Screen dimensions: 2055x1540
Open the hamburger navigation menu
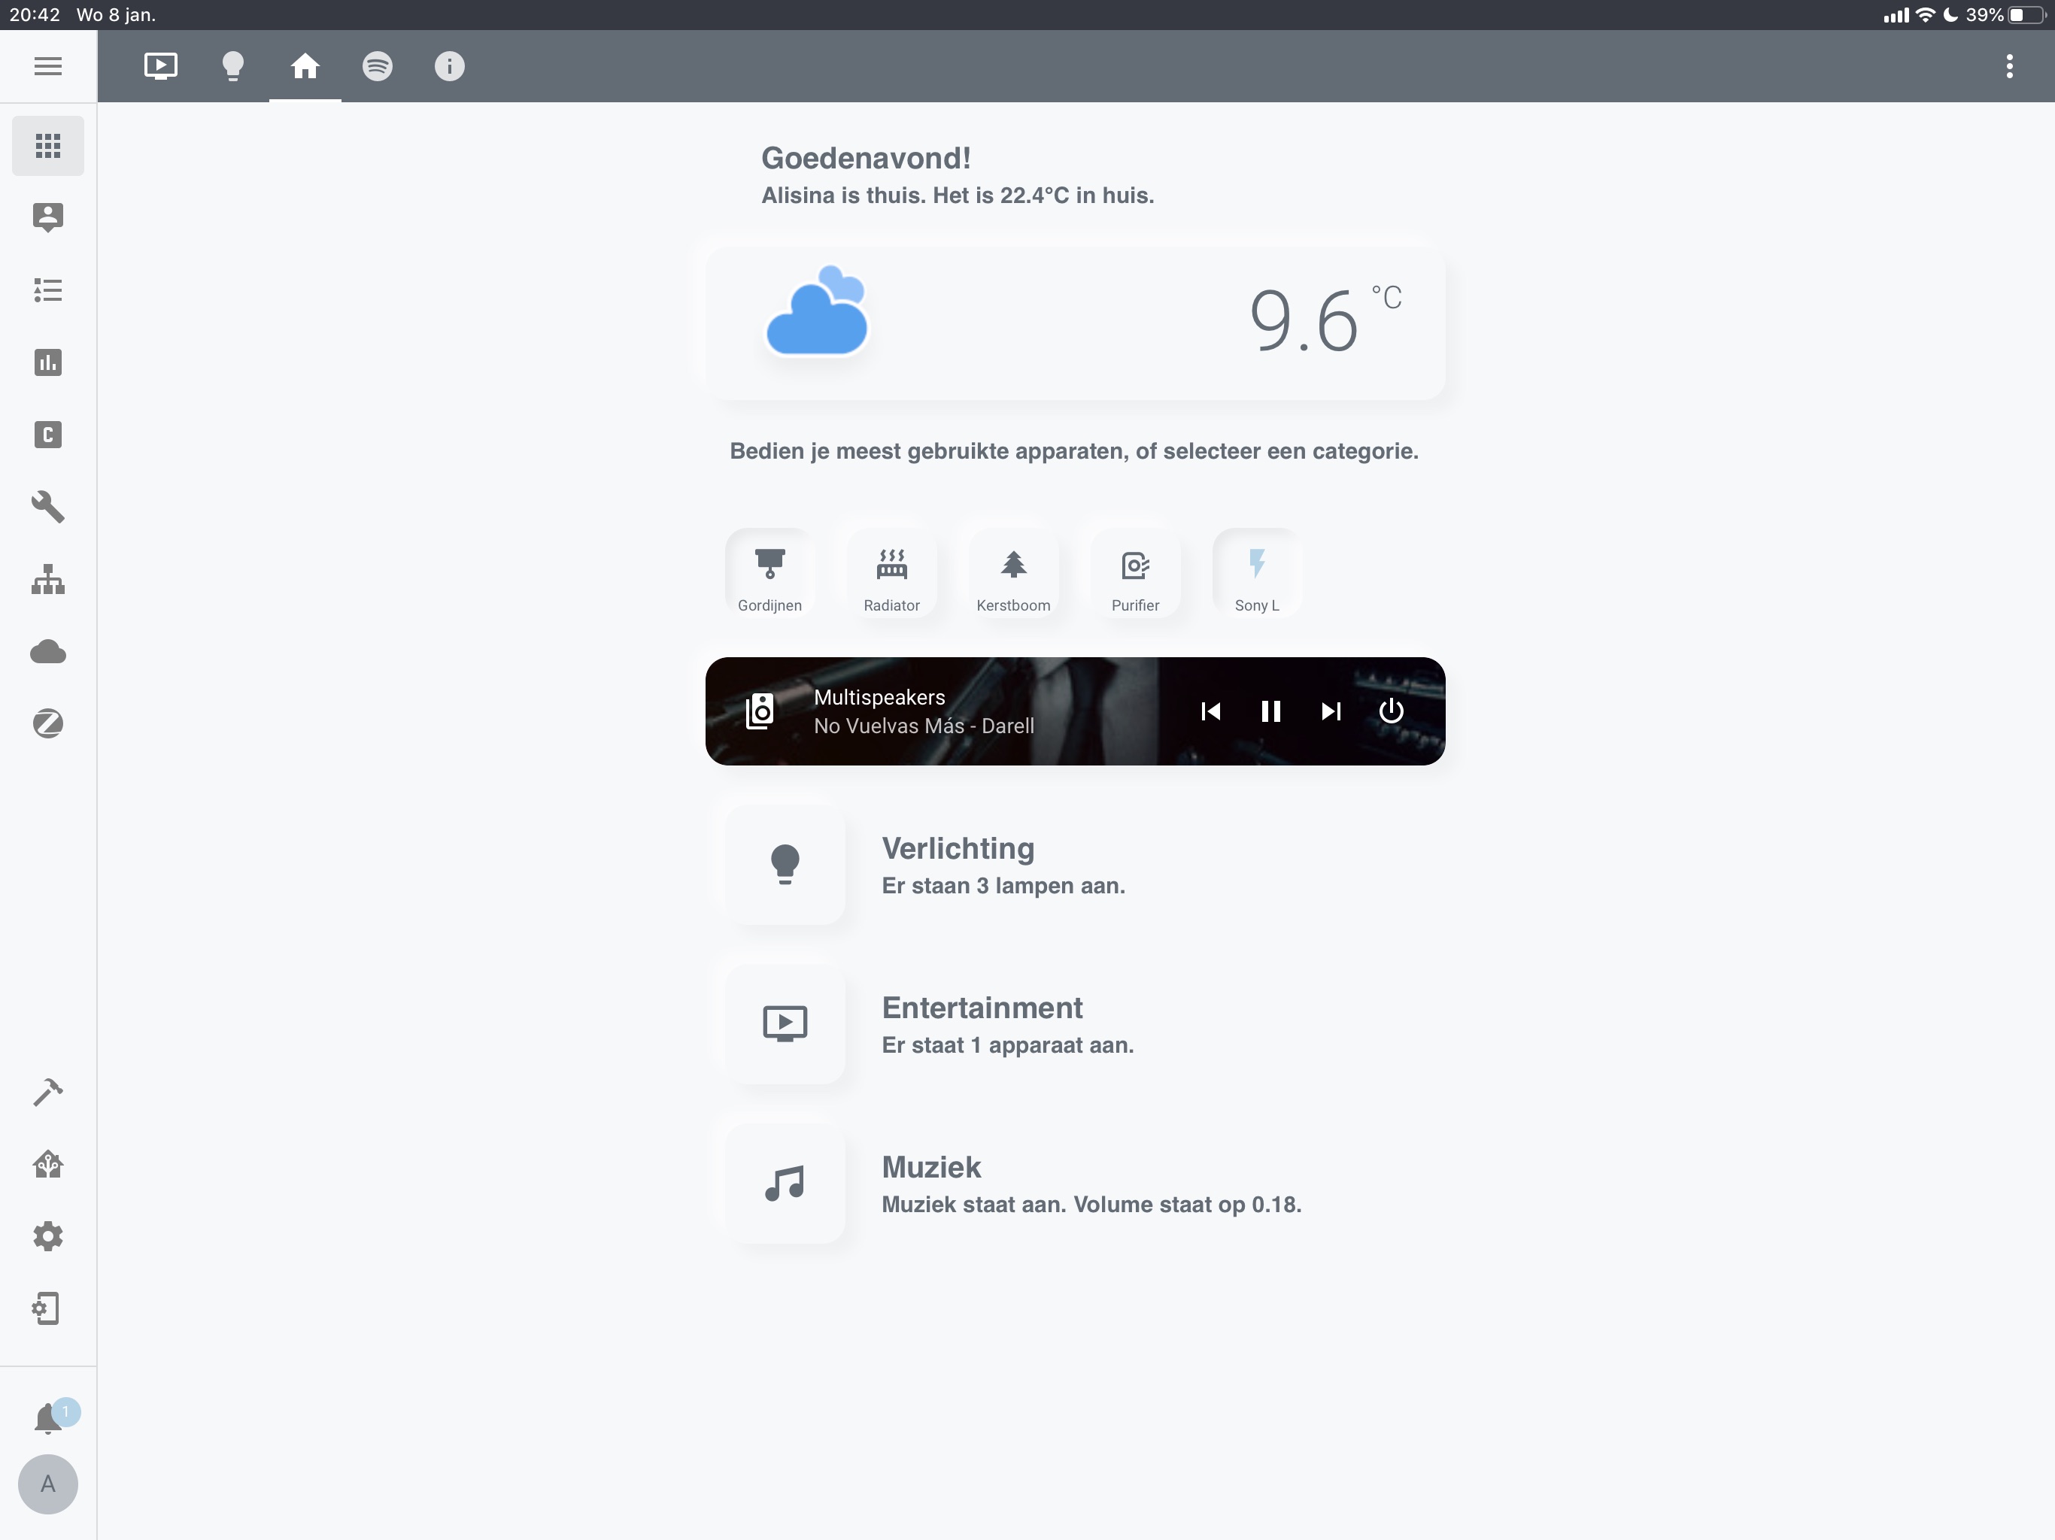point(47,66)
